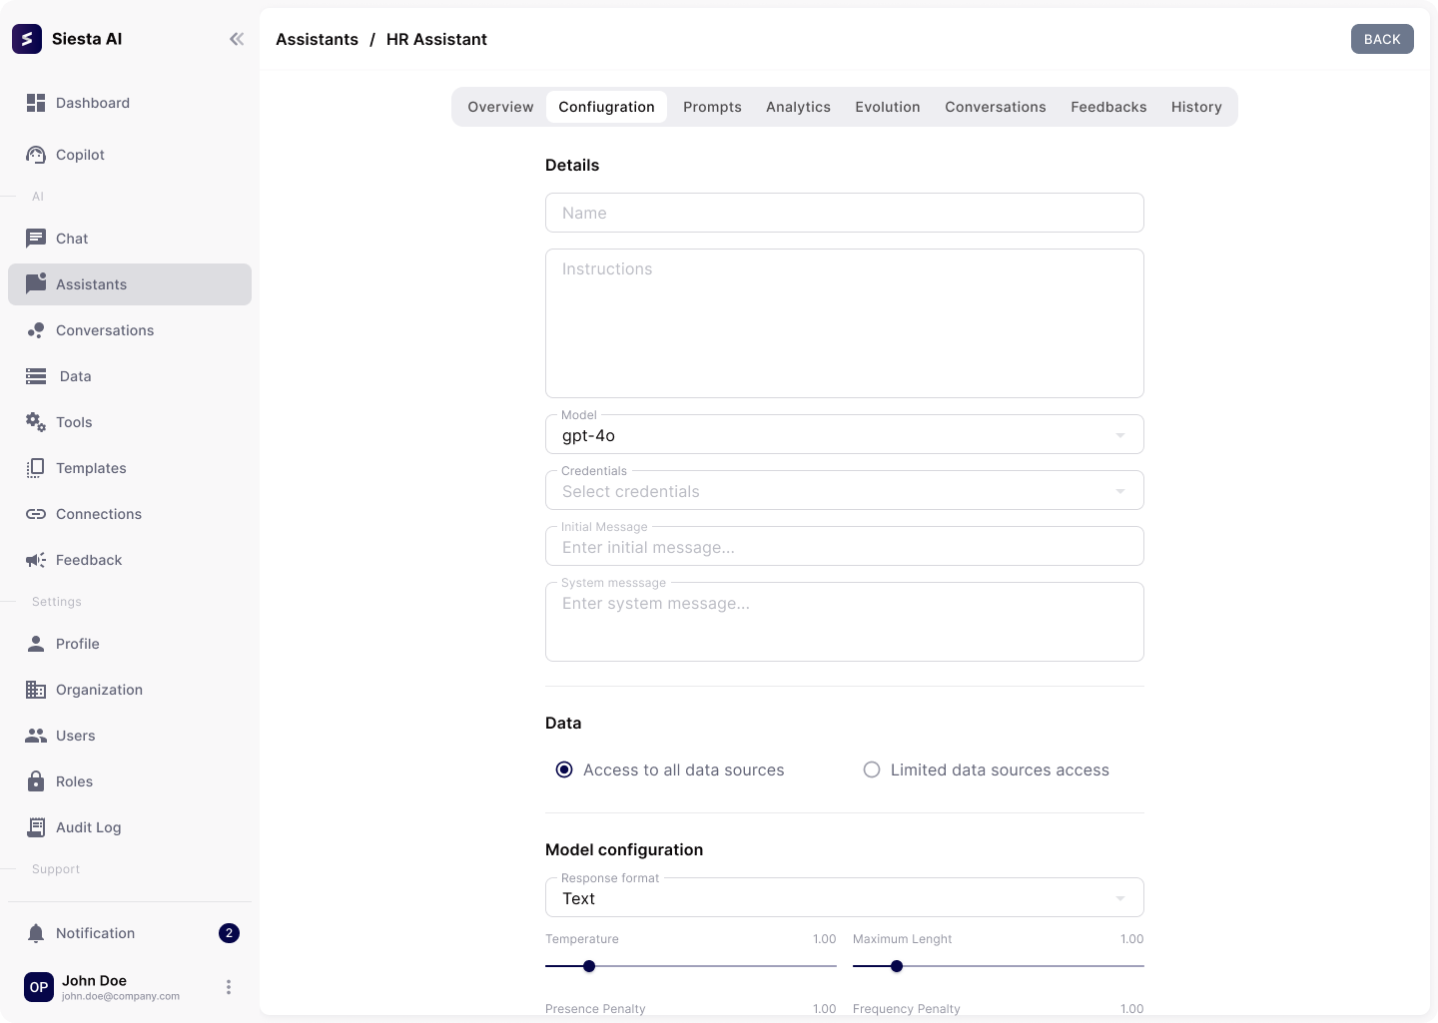Open the Connections section
This screenshot has height=1023, width=1438.
click(98, 514)
